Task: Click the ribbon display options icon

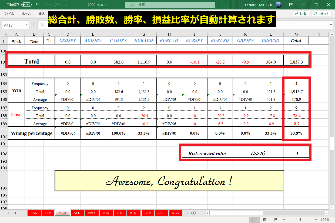Action: [x=291, y=5]
